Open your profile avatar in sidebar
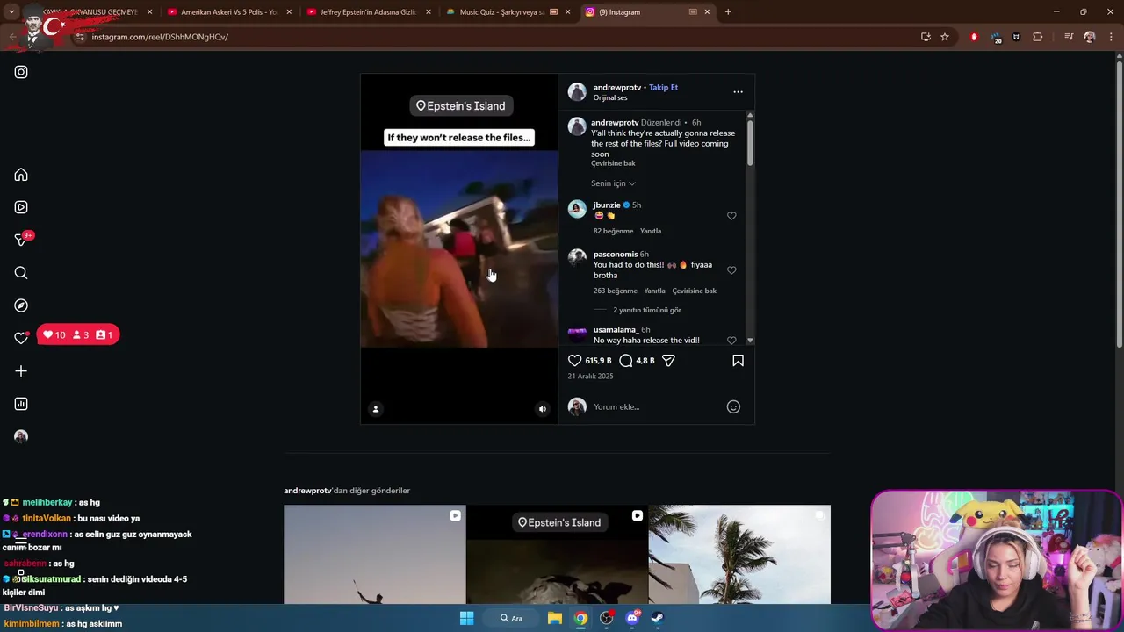 (21, 436)
